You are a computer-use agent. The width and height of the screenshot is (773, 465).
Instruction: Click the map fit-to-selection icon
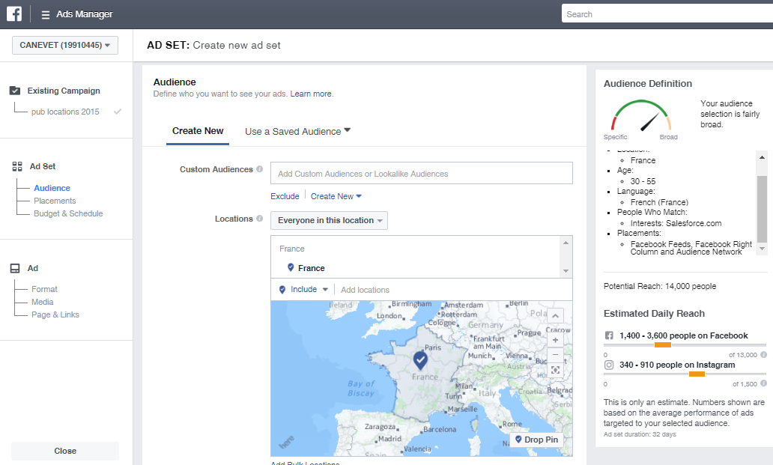coord(555,370)
